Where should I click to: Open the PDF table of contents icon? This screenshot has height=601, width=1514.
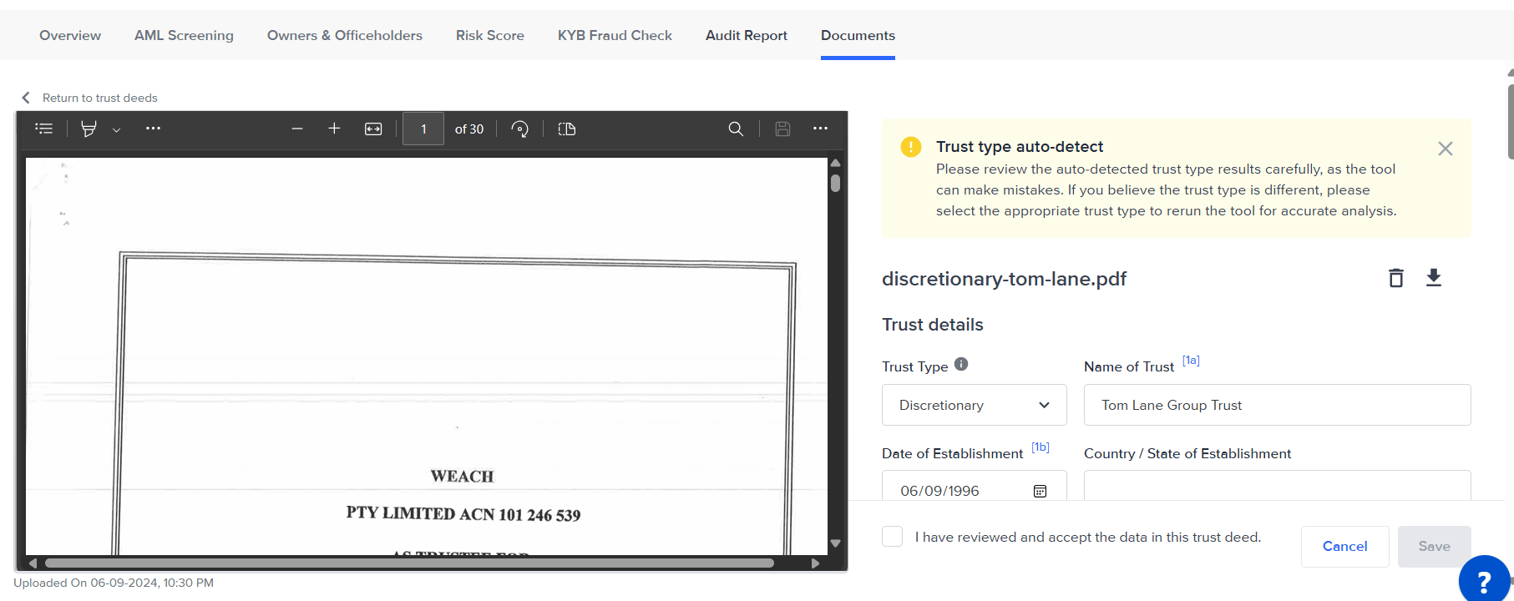pyautogui.click(x=44, y=129)
